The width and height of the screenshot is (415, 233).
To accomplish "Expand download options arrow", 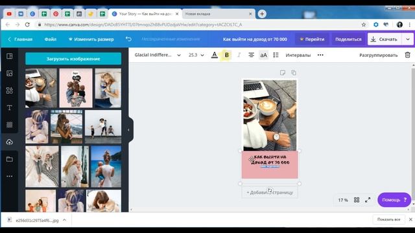I will point(408,39).
